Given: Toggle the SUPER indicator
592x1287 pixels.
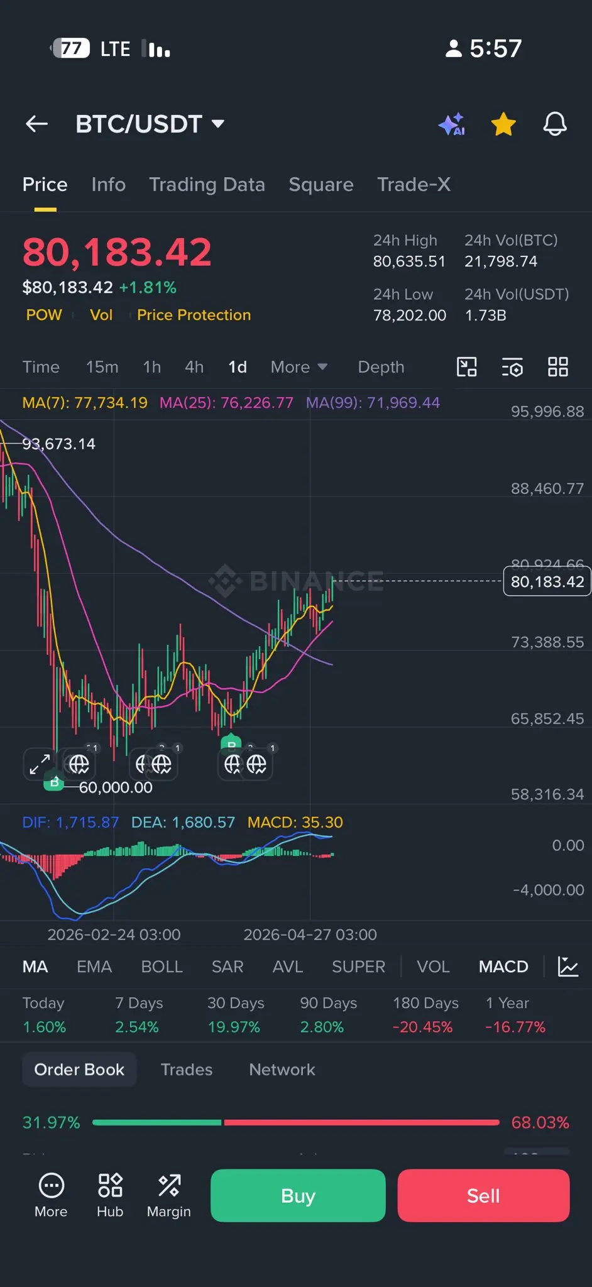Looking at the screenshot, I should click(x=358, y=967).
